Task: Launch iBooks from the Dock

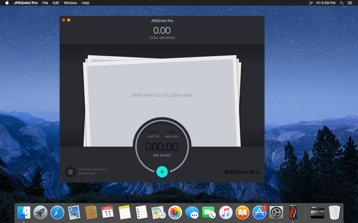Action: click(243, 212)
